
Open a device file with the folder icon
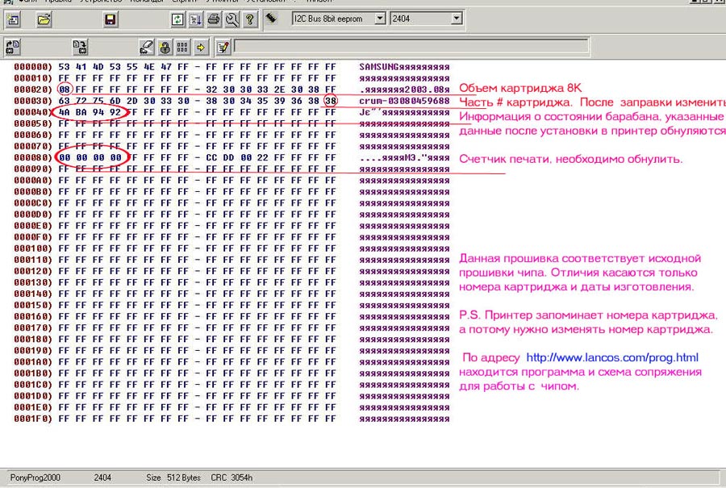[44, 19]
